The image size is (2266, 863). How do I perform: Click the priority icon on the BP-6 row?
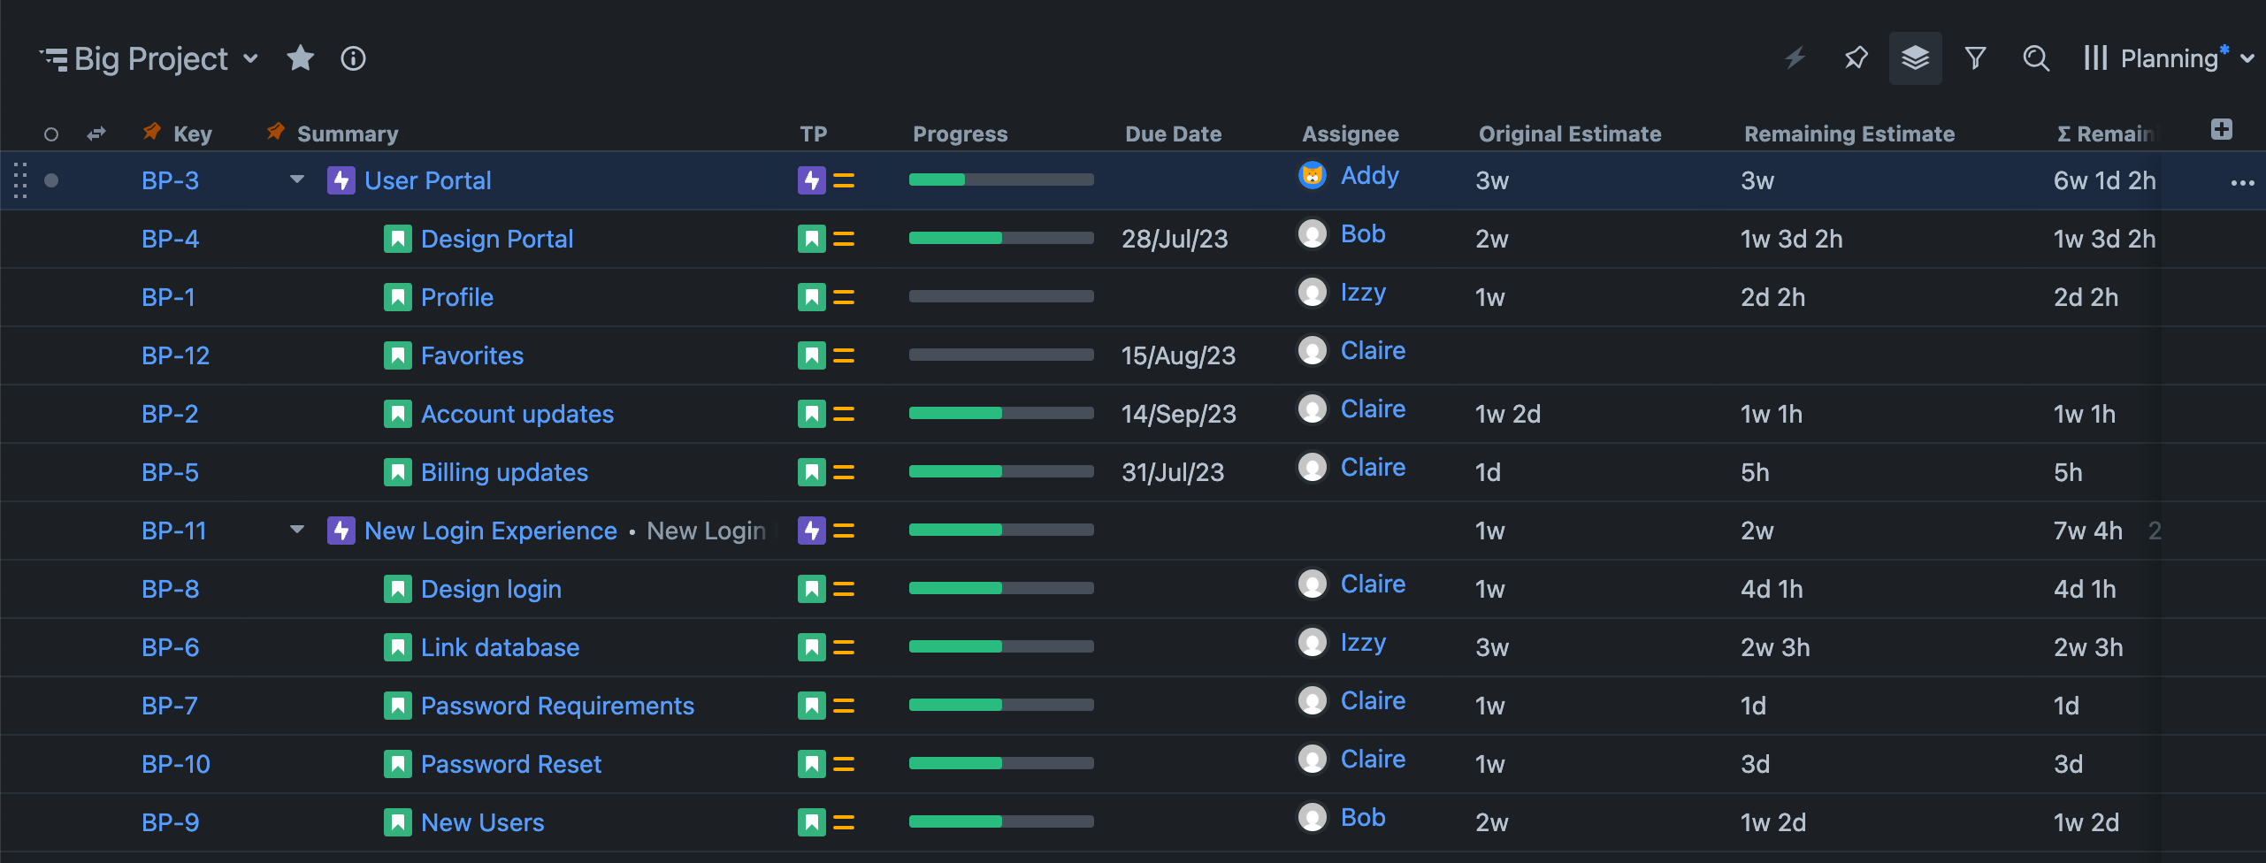pyautogui.click(x=845, y=646)
